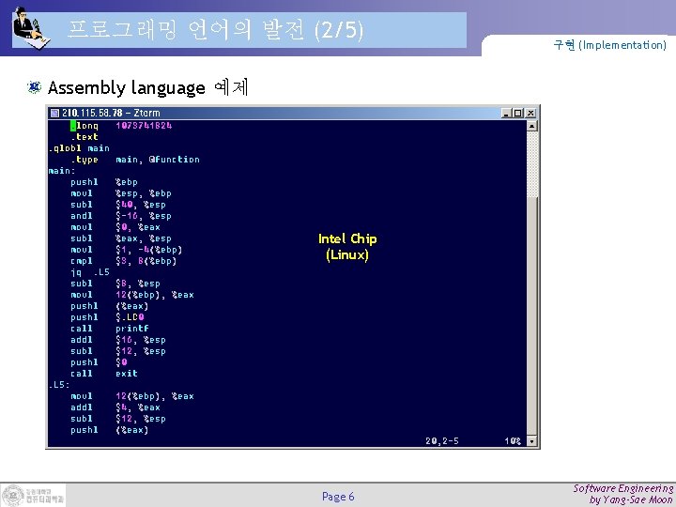The image size is (676, 507).
Task: Click the '10%' scroll percentage indicator
Action: tap(513, 440)
